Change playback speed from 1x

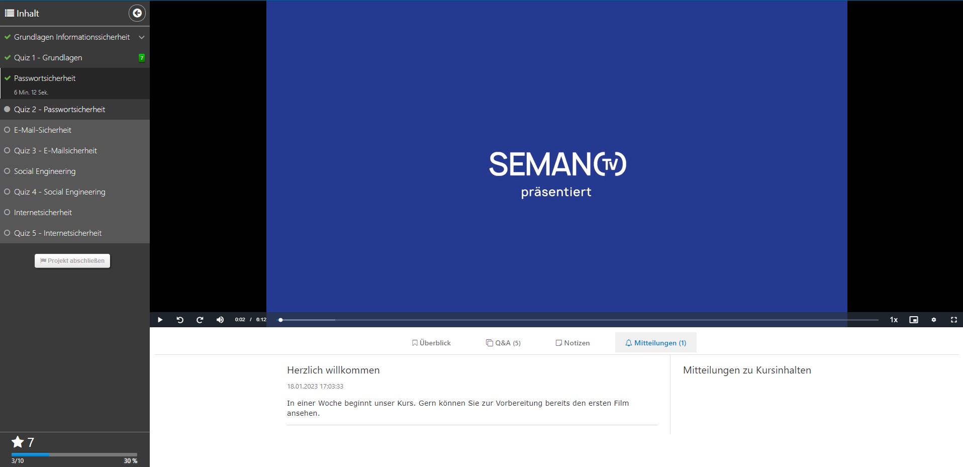894,320
